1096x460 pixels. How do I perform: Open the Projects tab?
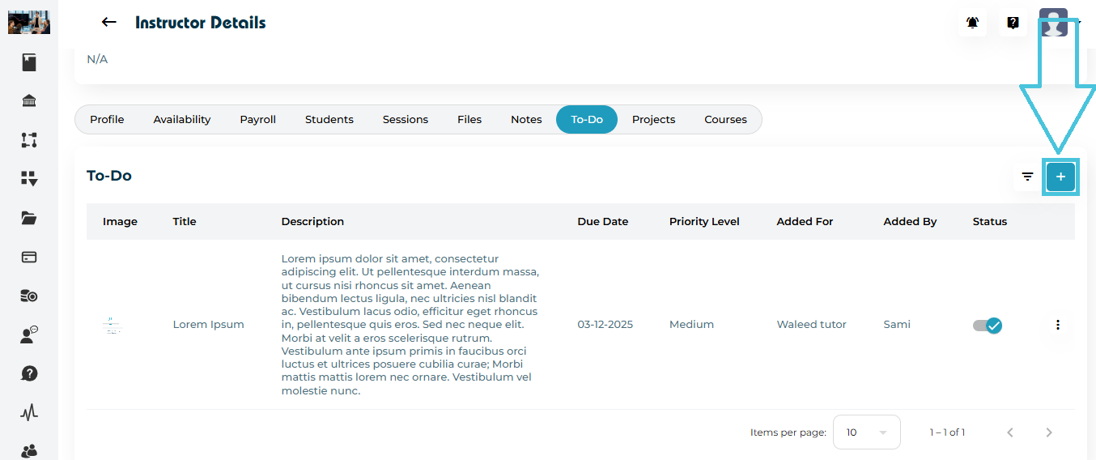coord(653,119)
